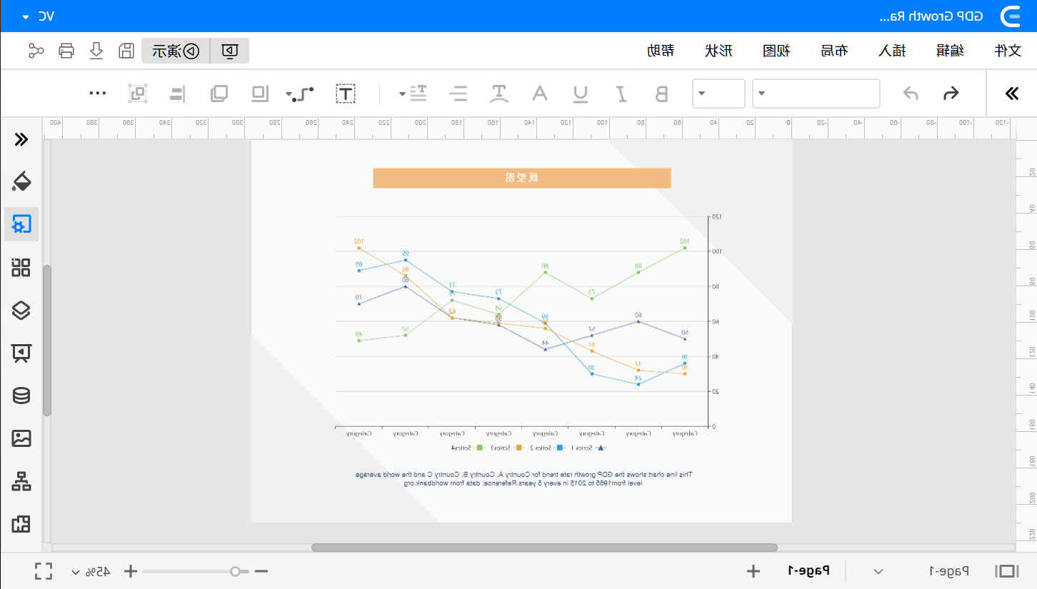
Task: Open the org chart sidebar panel
Action: [21, 481]
